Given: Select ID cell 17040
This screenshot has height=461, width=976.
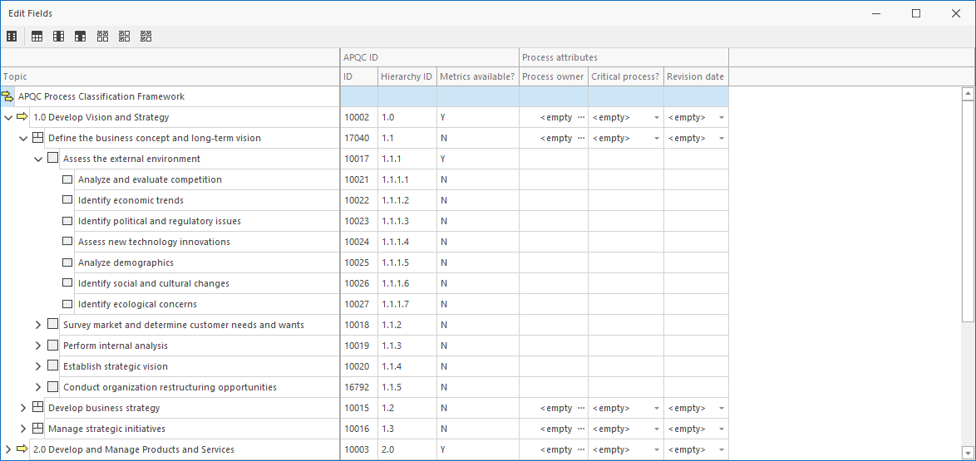Looking at the screenshot, I should (359, 138).
